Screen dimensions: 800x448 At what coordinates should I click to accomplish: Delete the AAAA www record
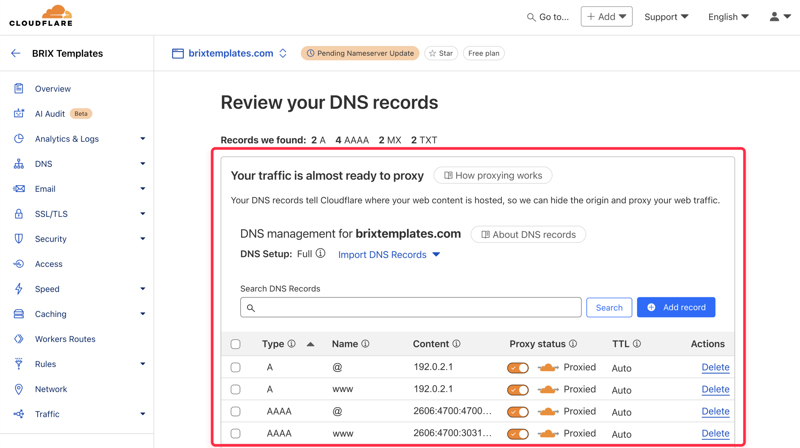point(715,433)
